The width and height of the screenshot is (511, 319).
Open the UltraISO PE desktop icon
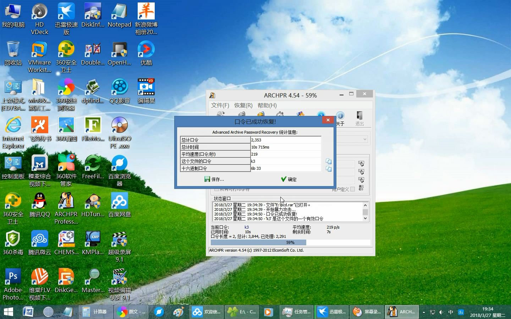(119, 133)
